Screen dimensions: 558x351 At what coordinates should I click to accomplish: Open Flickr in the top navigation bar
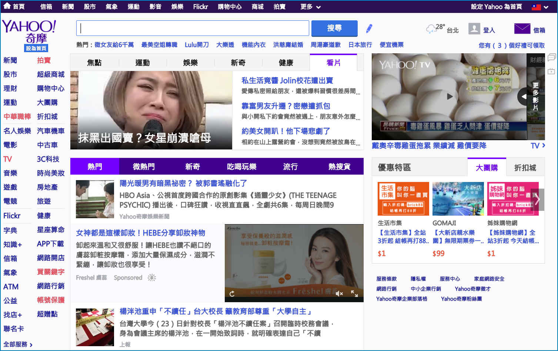point(200,7)
